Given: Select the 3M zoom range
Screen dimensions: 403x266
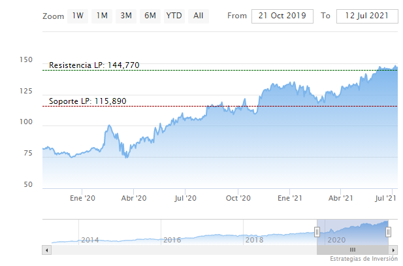Looking at the screenshot, I should pyautogui.click(x=125, y=16).
